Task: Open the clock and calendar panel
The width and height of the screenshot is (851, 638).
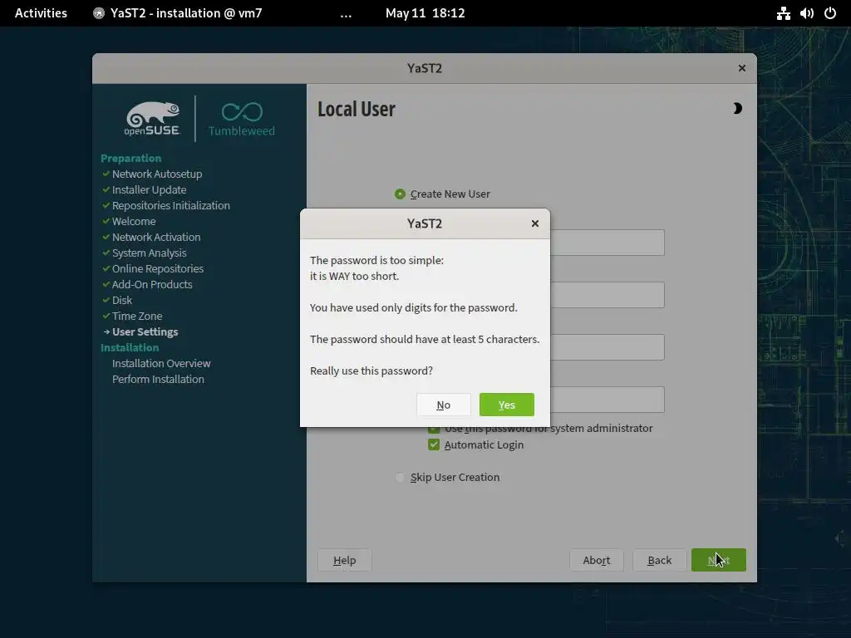Action: pyautogui.click(x=425, y=13)
